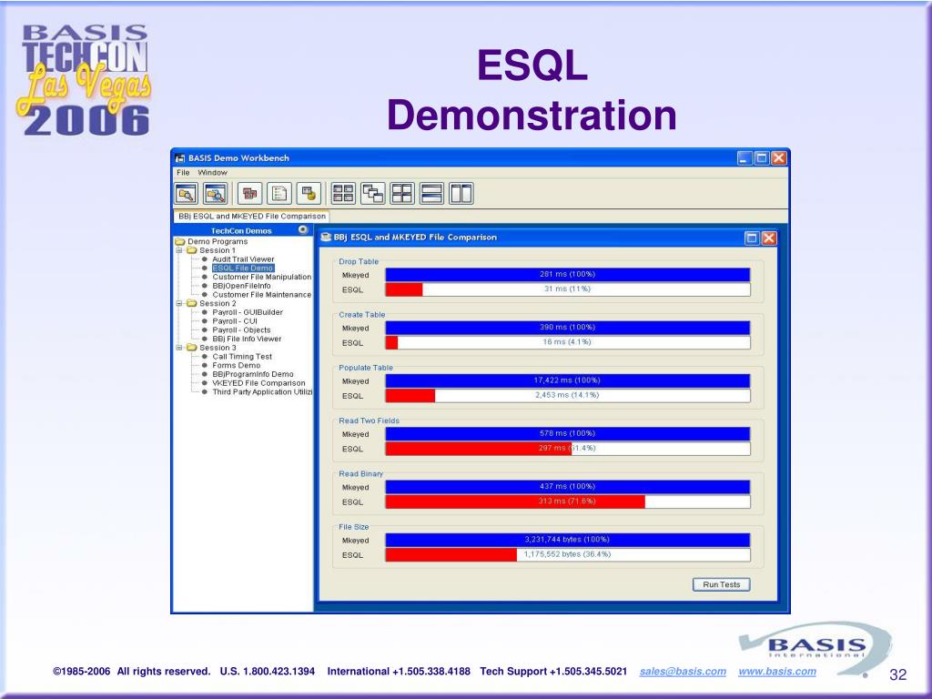This screenshot has height=699, width=932.
Task: Click the Session 1 label in tree
Action: 218,251
